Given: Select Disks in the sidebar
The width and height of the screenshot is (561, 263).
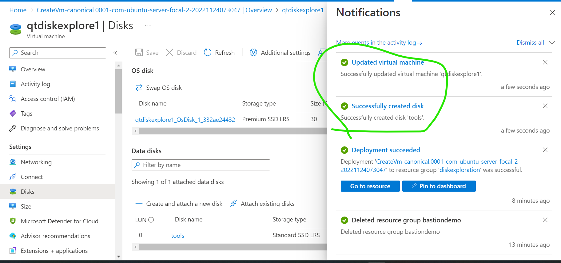Looking at the screenshot, I should click(x=57, y=192).
